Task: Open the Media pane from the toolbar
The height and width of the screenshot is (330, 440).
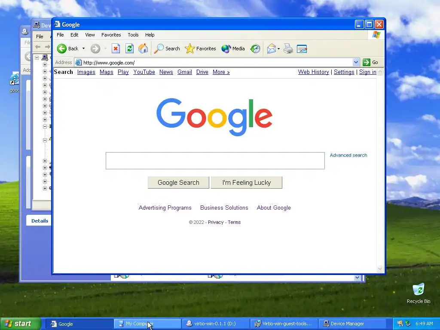Action: click(x=233, y=49)
